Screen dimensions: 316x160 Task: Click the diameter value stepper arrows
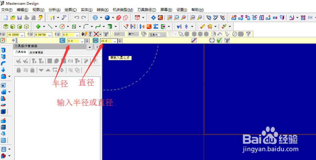point(120,41)
